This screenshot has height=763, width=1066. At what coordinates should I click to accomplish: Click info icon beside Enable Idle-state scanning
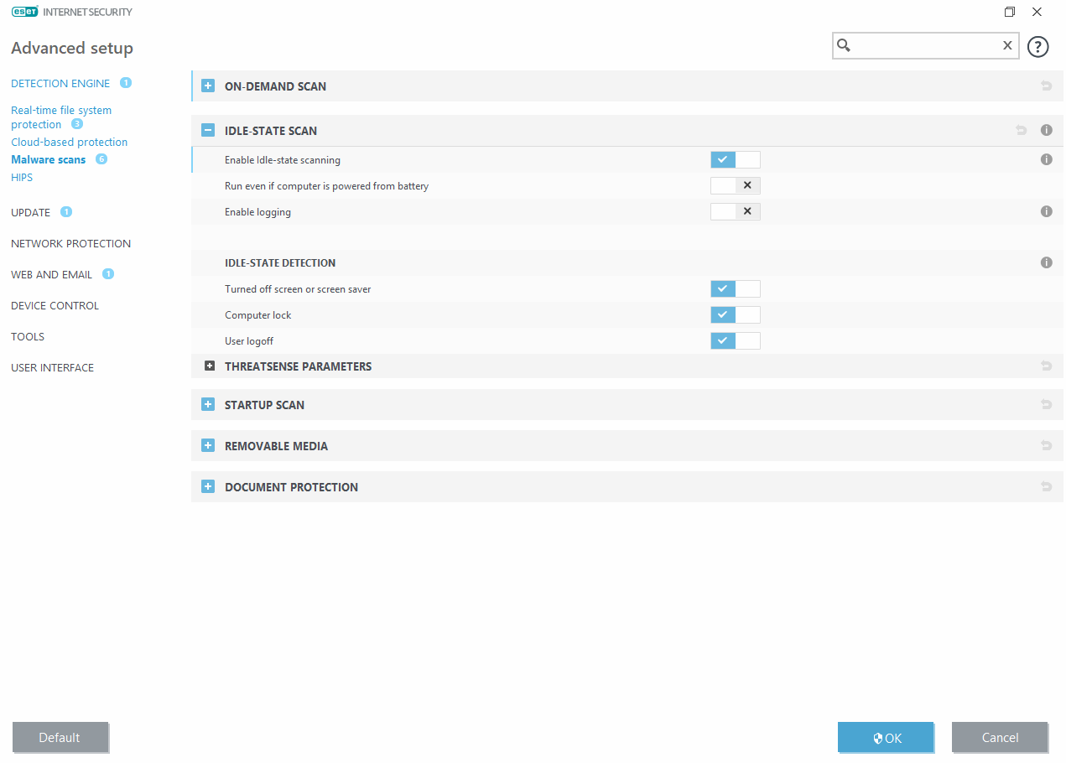(1046, 159)
